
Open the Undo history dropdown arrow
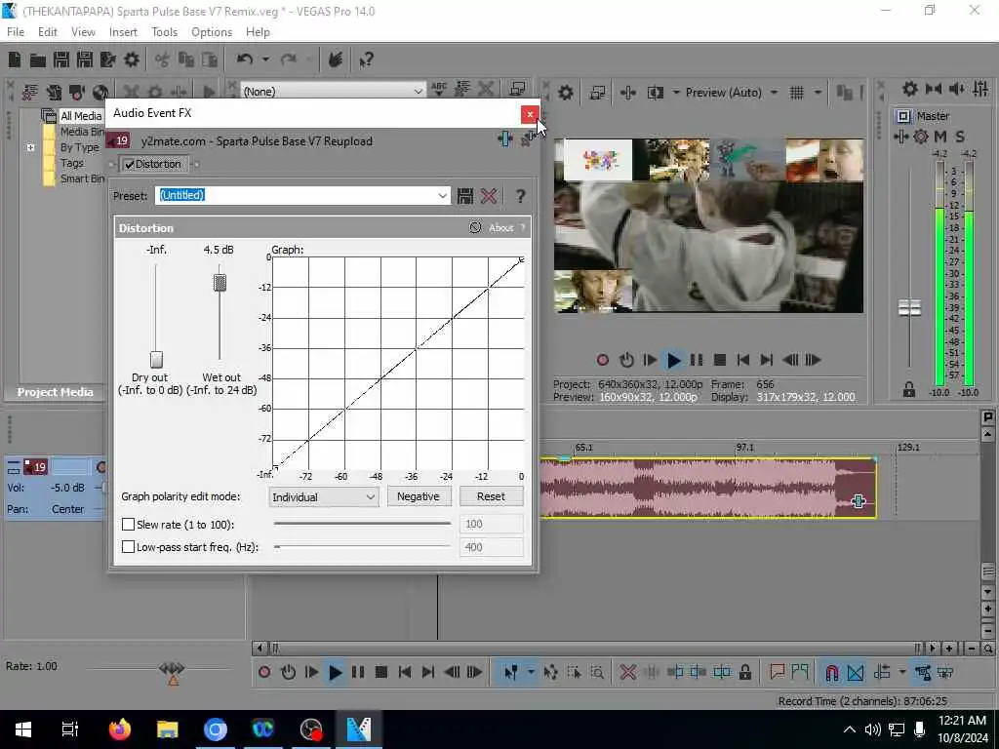[x=265, y=59]
